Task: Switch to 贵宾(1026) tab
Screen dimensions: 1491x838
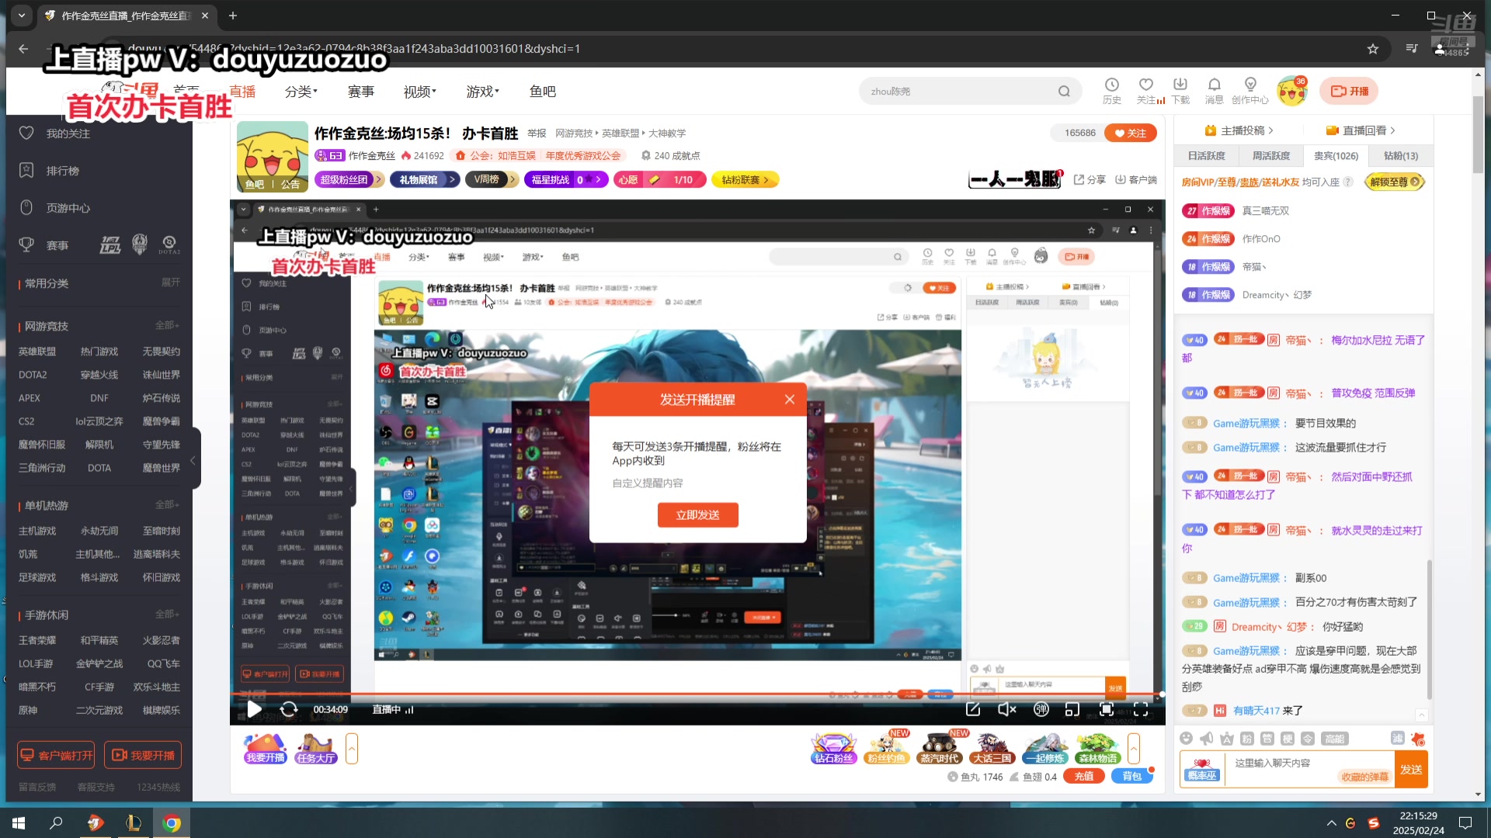Action: pyautogui.click(x=1336, y=156)
